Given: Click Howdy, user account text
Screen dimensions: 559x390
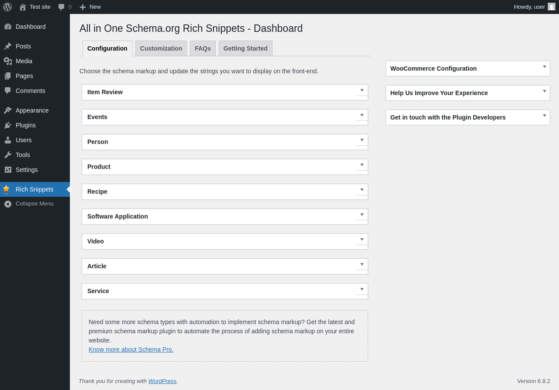Looking at the screenshot, I should (x=529, y=7).
